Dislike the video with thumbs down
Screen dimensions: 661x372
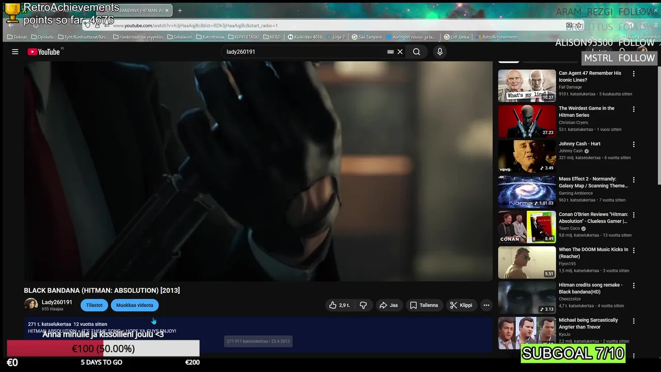[364, 305]
